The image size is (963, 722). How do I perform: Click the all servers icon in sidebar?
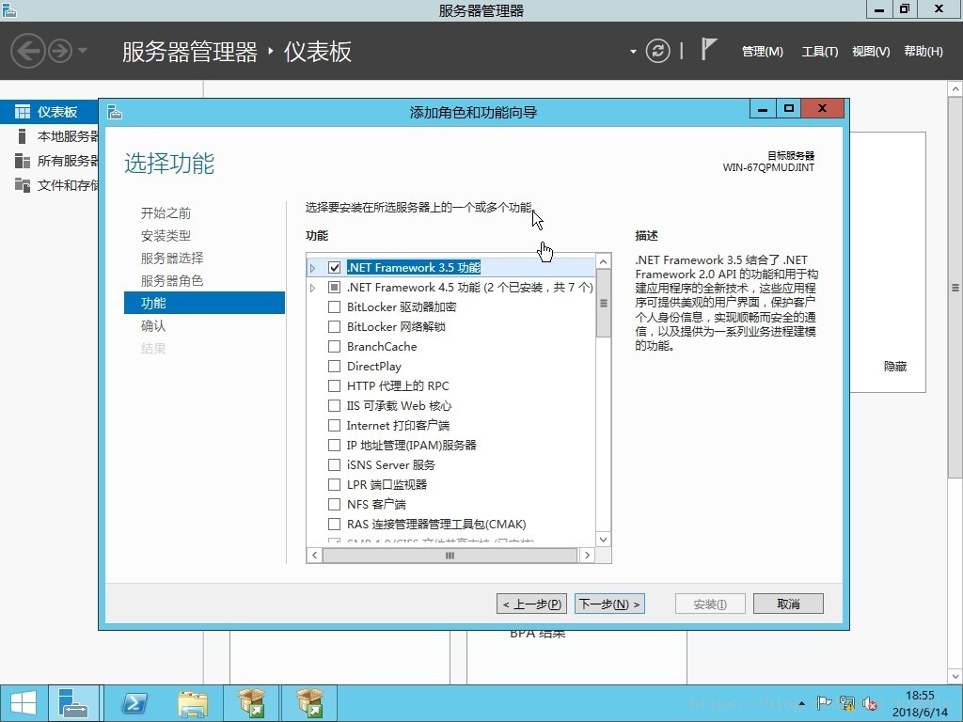click(23, 161)
